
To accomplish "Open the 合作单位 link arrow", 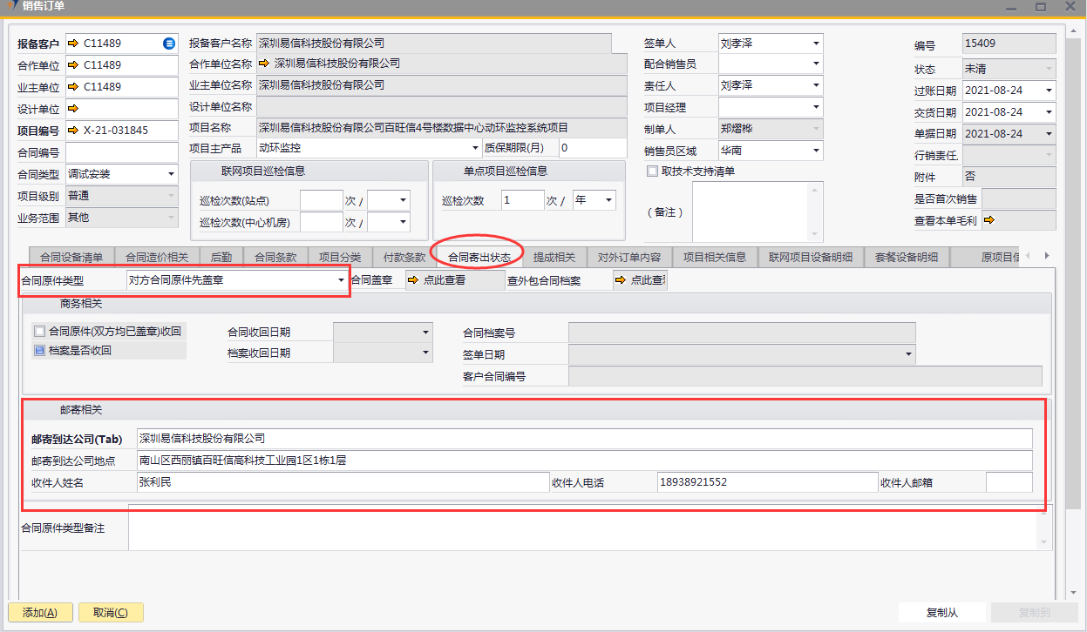I will pyautogui.click(x=73, y=65).
